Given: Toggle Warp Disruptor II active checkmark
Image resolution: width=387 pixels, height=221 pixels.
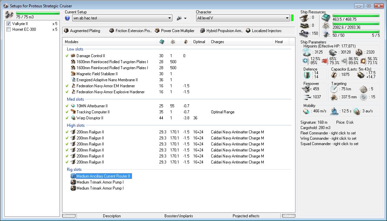Looking at the screenshot, I should 67,118.
